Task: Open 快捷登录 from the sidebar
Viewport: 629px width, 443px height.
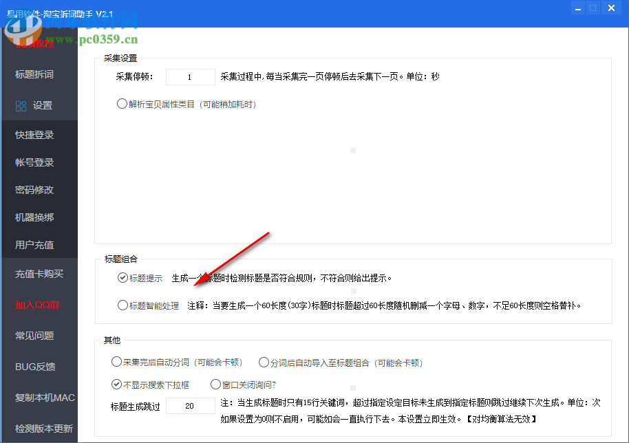Action: click(34, 134)
